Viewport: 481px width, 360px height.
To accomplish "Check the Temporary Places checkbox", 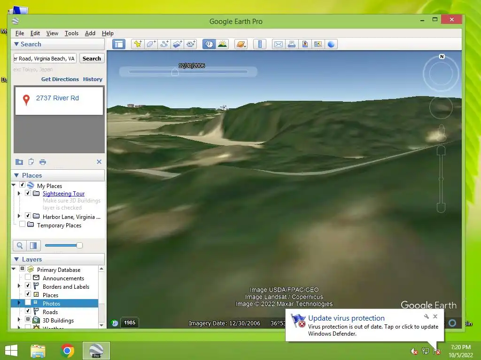I will (x=23, y=224).
